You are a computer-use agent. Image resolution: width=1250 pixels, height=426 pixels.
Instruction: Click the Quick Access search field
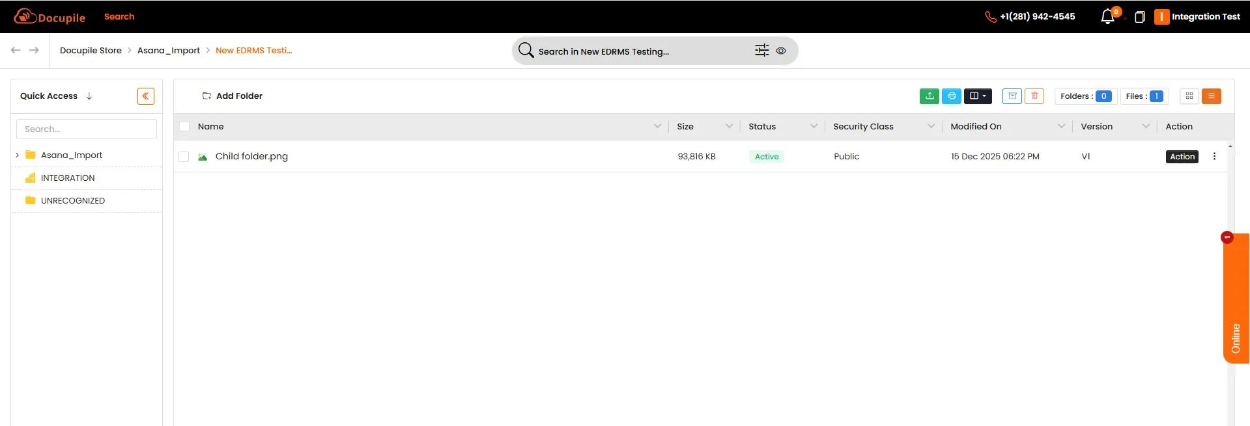click(87, 129)
